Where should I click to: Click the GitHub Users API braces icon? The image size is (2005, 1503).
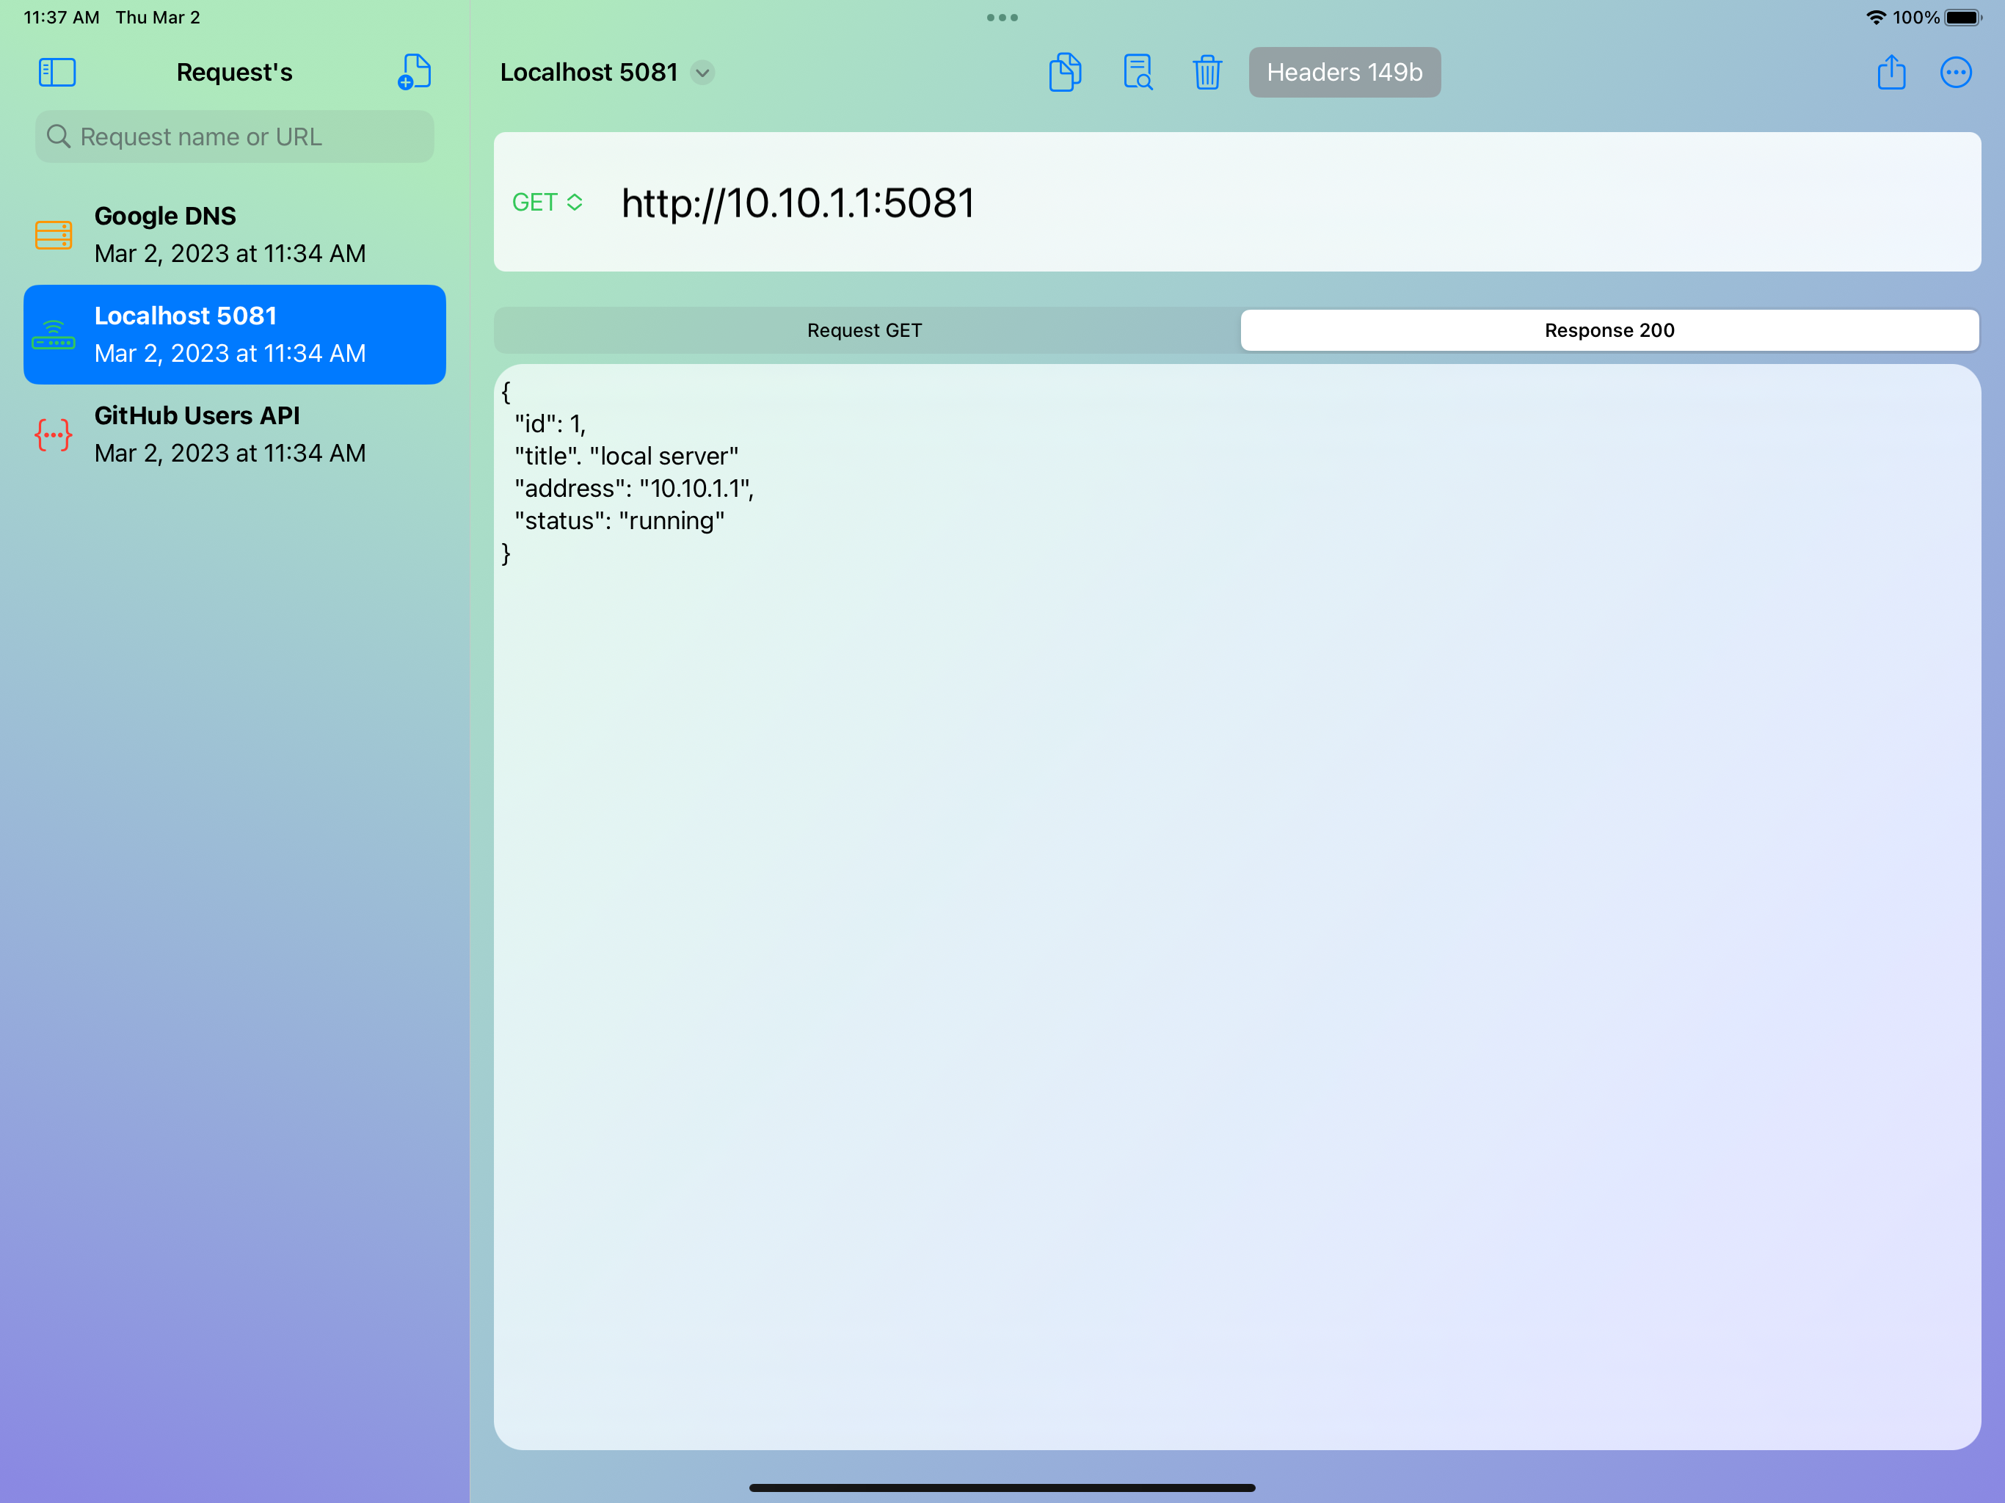coord(54,434)
